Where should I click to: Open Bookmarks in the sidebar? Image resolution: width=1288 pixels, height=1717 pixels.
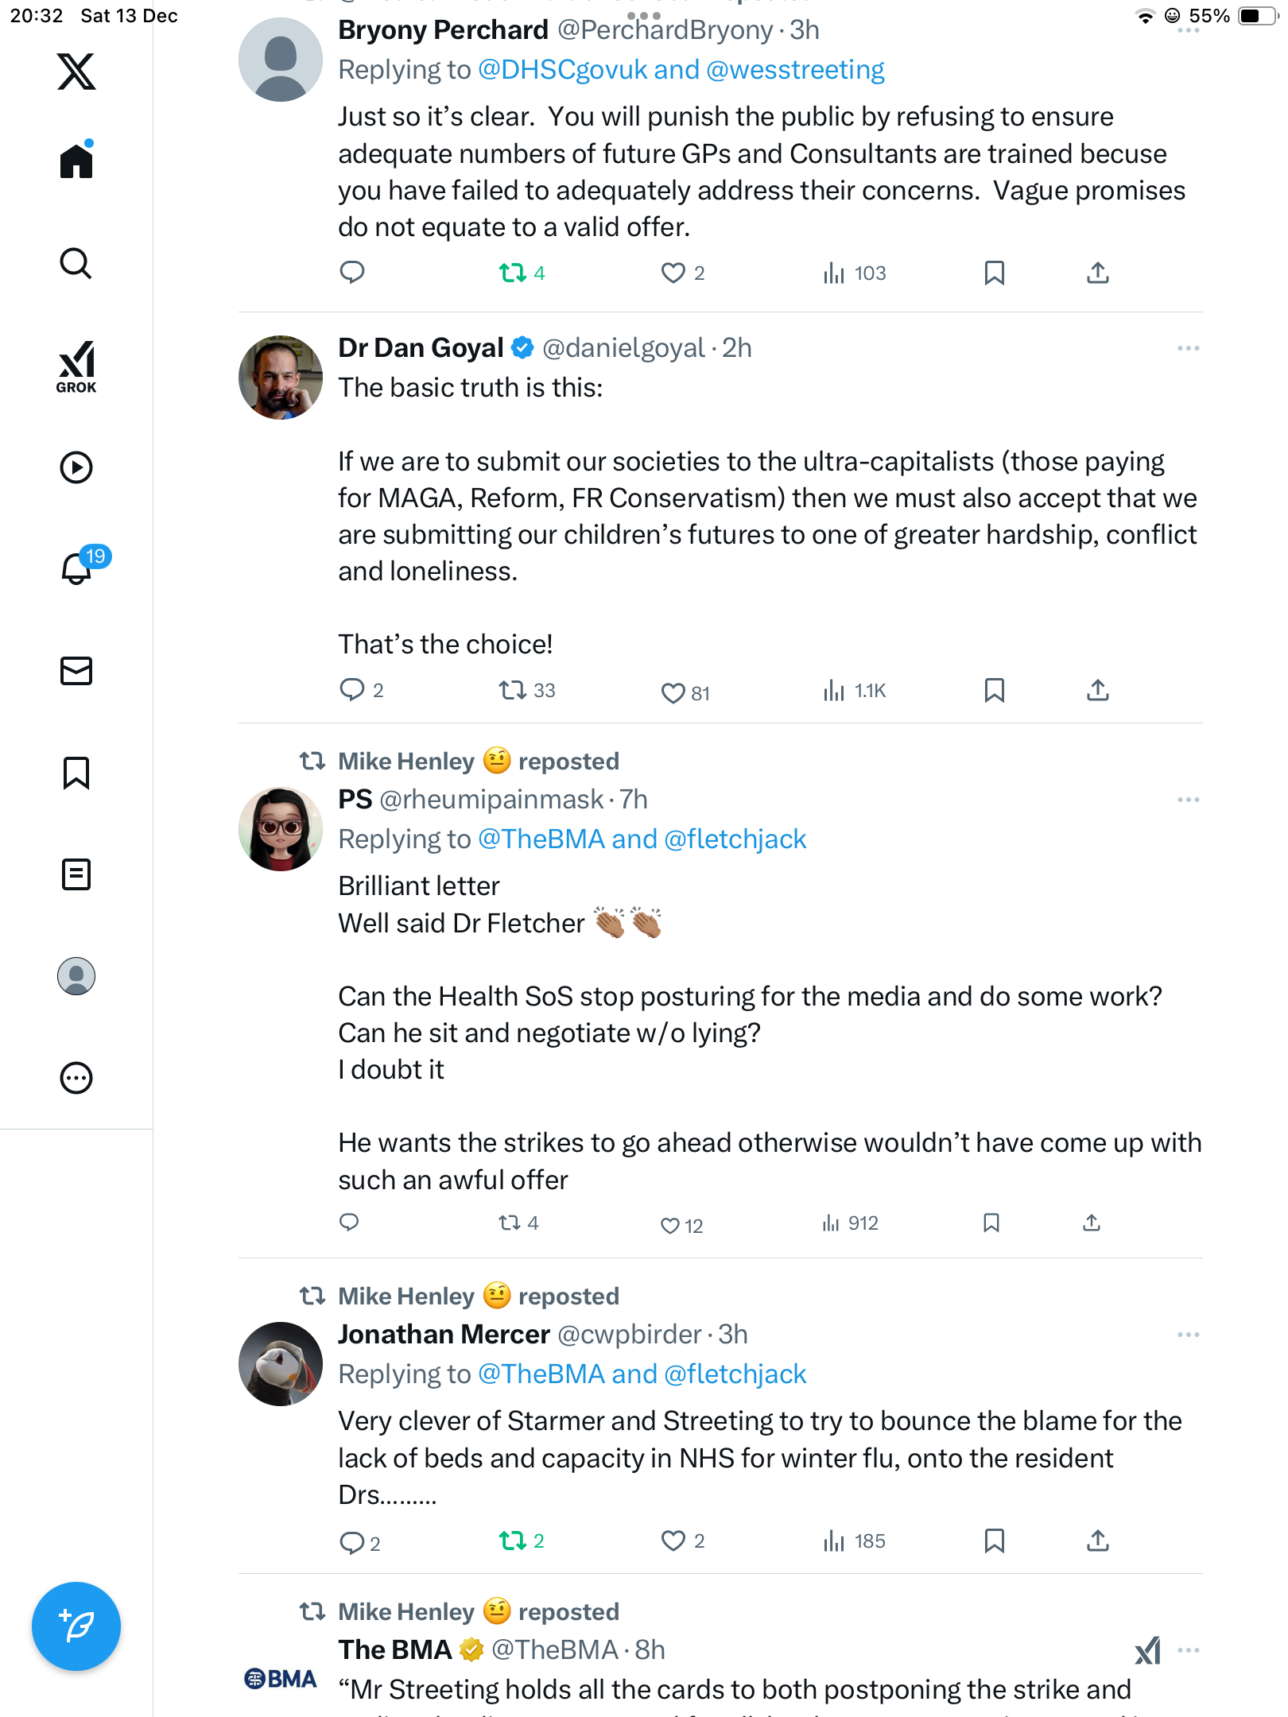[76, 773]
